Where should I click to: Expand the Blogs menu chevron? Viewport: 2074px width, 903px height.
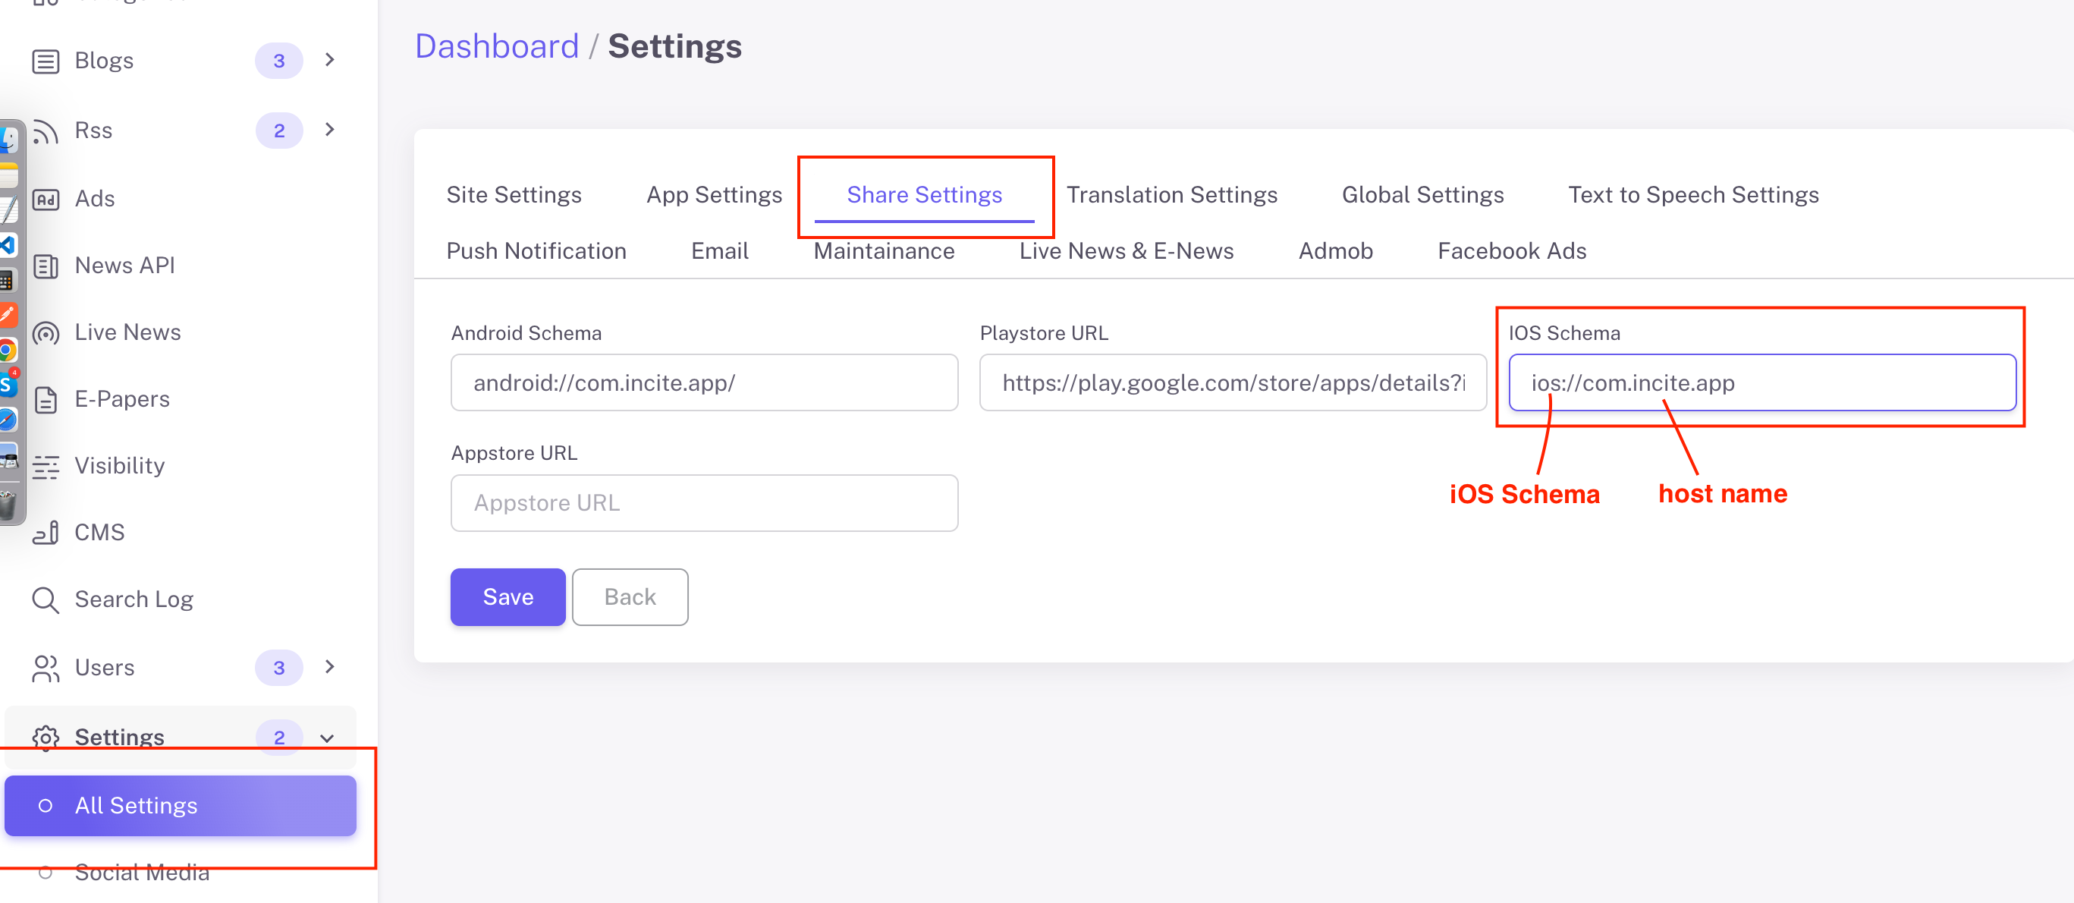click(x=329, y=61)
